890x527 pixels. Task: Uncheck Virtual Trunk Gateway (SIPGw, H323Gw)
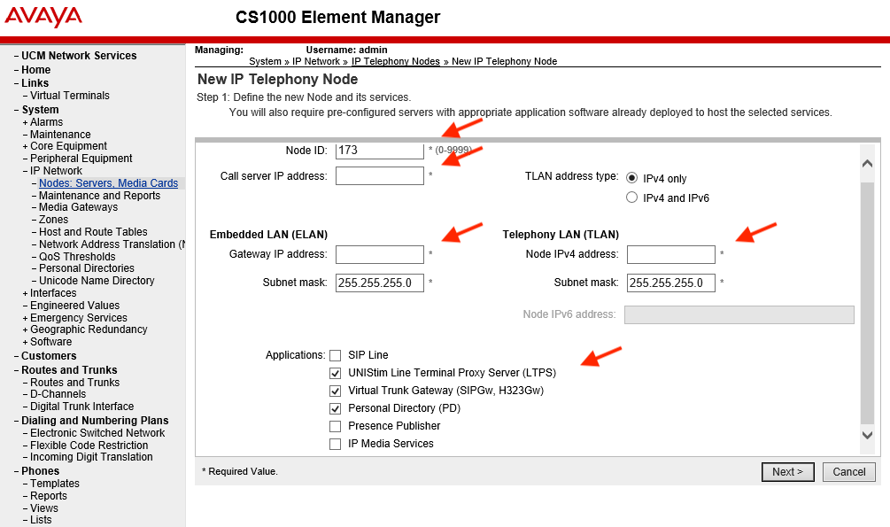click(x=336, y=391)
